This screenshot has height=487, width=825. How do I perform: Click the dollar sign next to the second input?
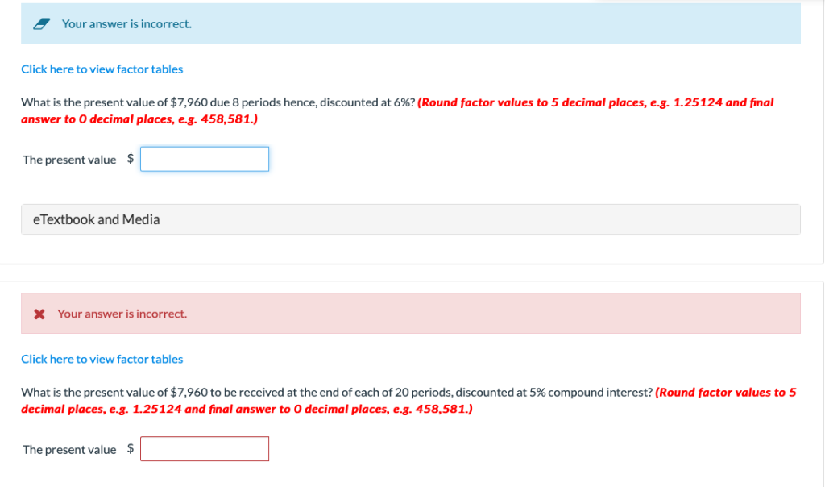pos(131,448)
